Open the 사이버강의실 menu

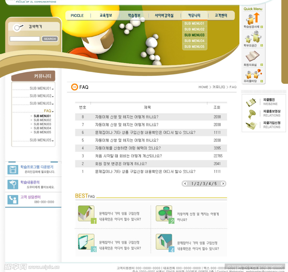pos(164,15)
